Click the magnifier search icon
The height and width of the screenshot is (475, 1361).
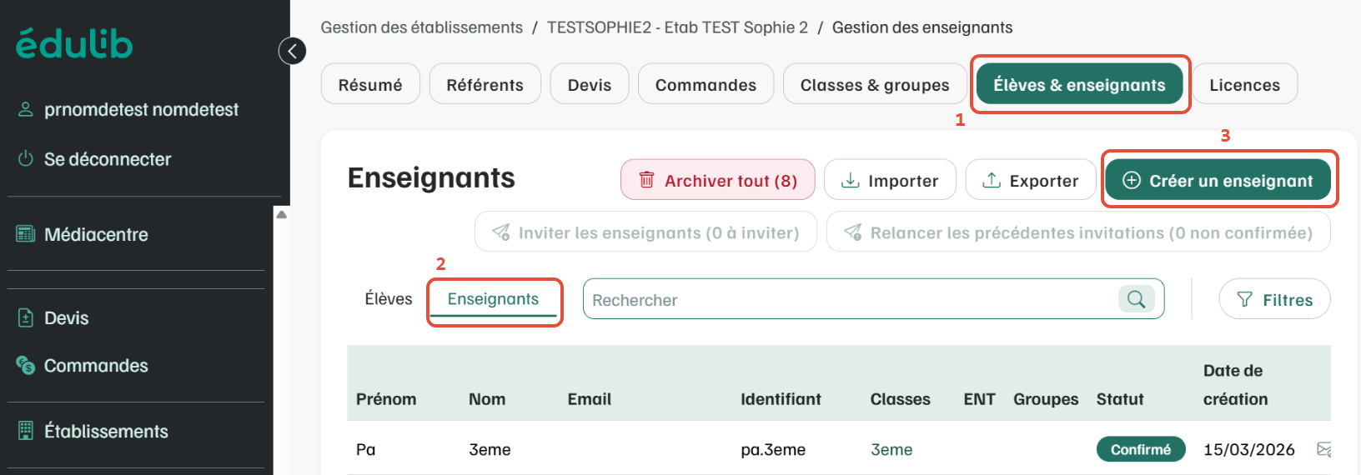coord(1136,299)
